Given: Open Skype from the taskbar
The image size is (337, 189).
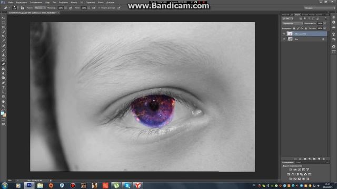Looking at the screenshot, I should click(127, 185).
